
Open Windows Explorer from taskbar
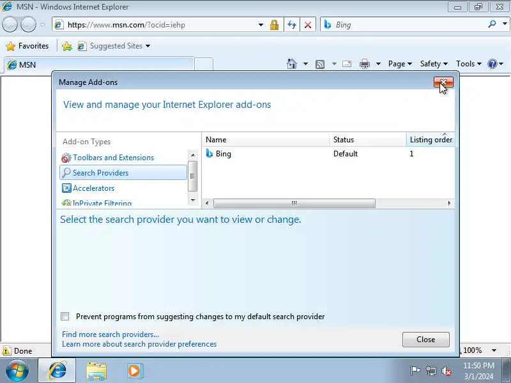(x=96, y=371)
